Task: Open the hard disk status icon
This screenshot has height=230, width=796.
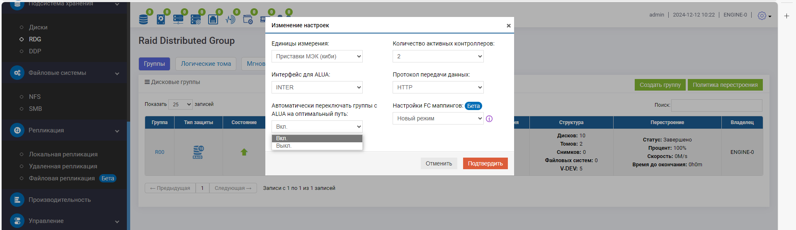Action: (161, 19)
